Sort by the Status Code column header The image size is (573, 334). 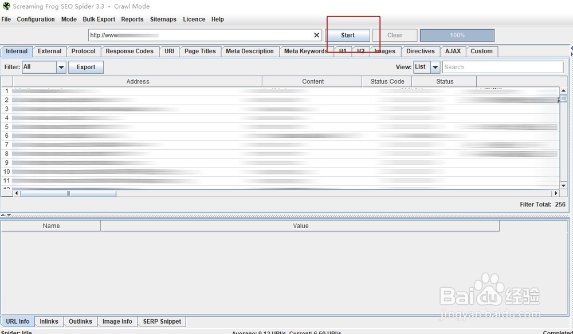pyautogui.click(x=387, y=81)
